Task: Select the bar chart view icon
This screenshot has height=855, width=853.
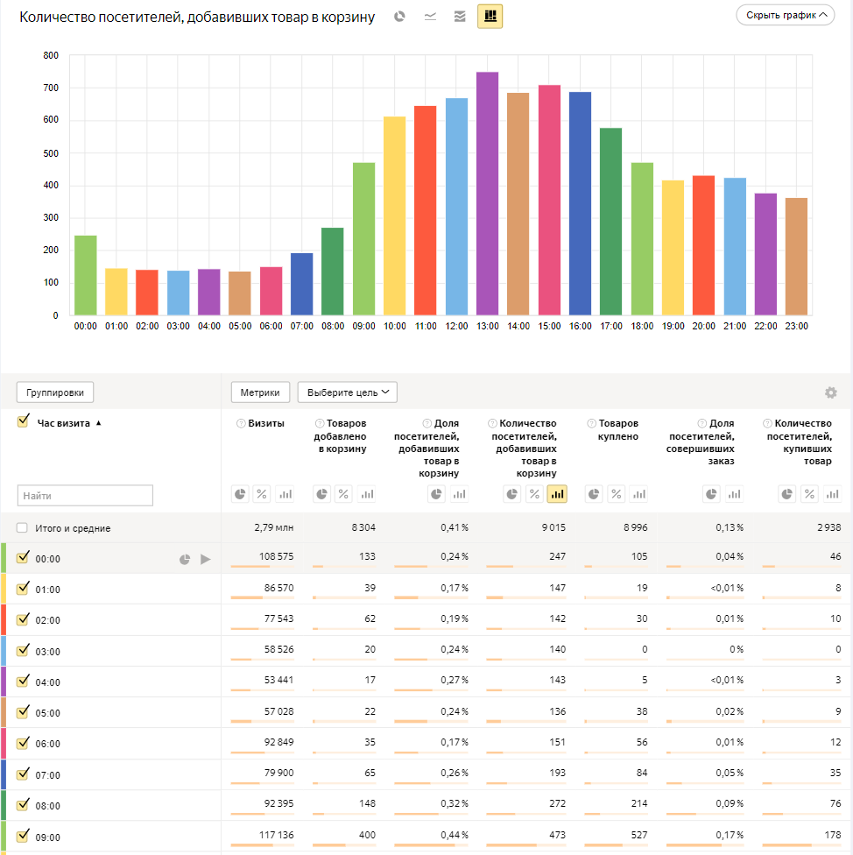Action: pos(490,17)
